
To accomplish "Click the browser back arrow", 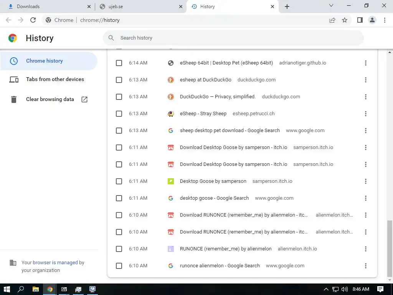I will pos(8,20).
